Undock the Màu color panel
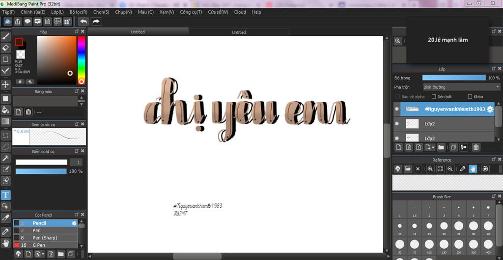 tap(77, 31)
